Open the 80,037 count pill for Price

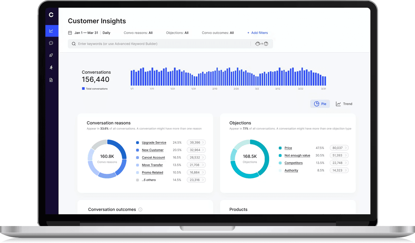[x=339, y=148]
